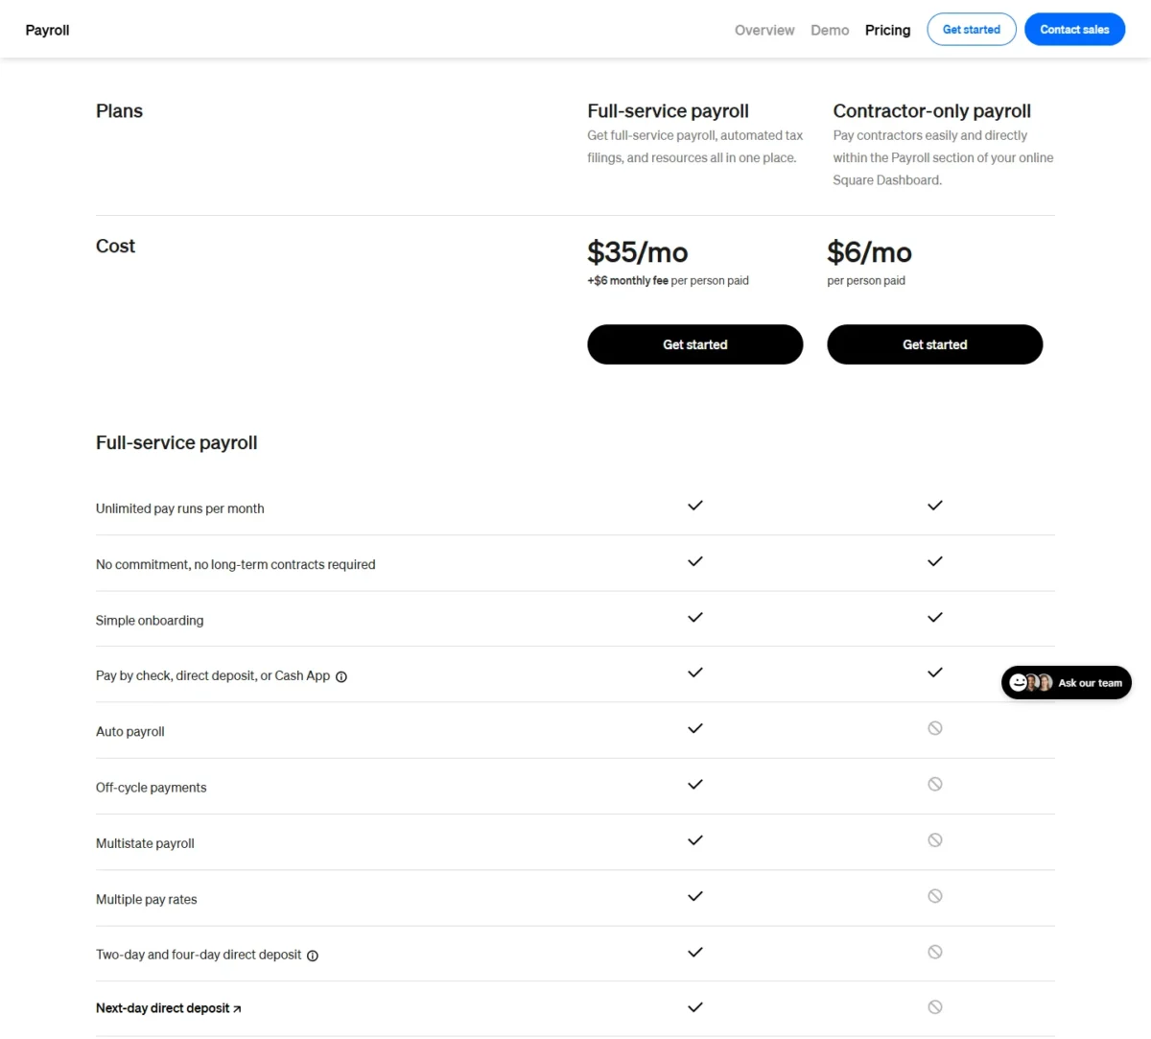Follow the Next-day direct deposit link
The image size is (1151, 1039).
(169, 1008)
